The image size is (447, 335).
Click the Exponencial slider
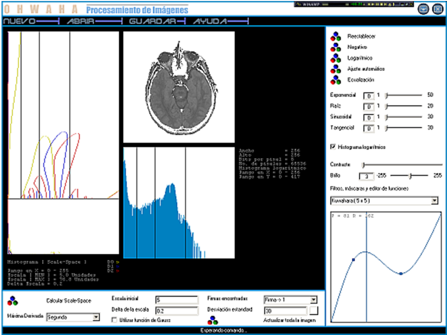pos(403,96)
